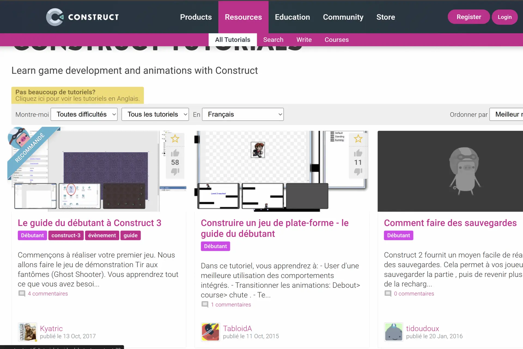This screenshot has width=523, height=349.
Task: Open the Toutes difficultés dropdown
Action: click(x=84, y=115)
